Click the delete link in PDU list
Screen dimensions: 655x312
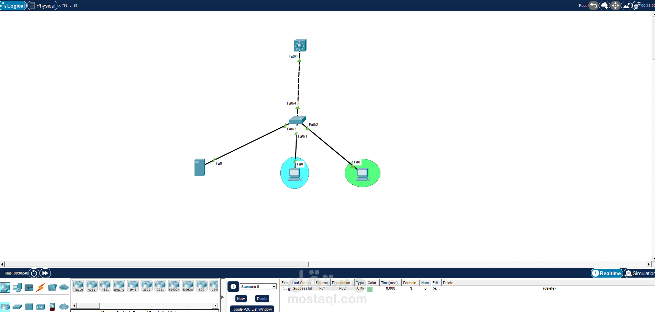point(549,288)
